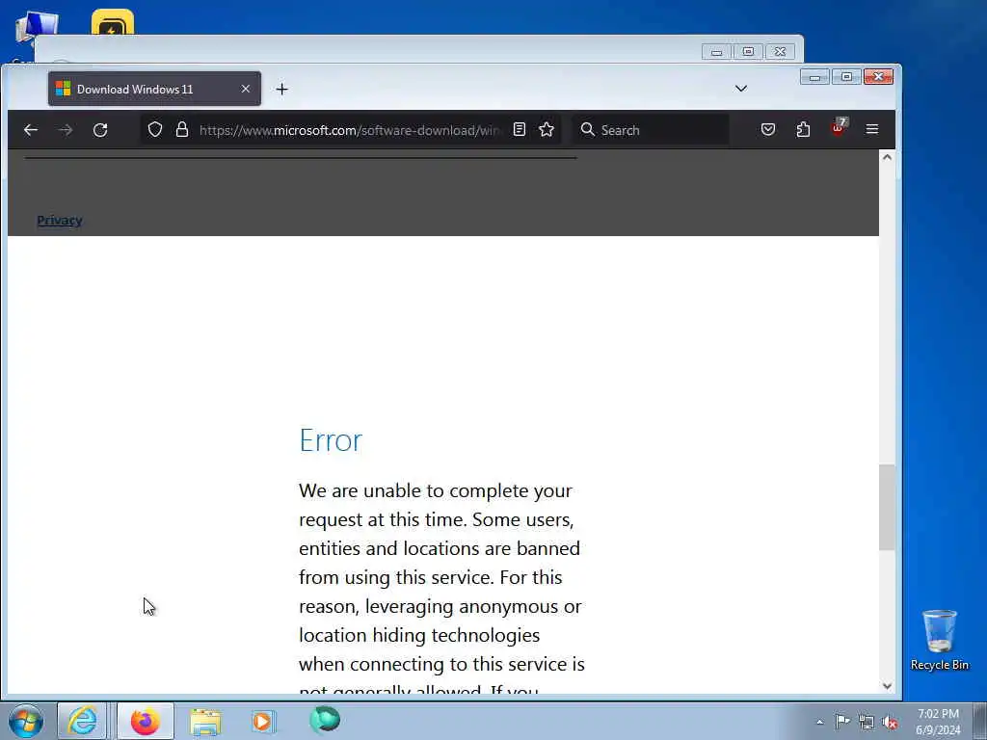Image resolution: width=987 pixels, height=740 pixels.
Task: Select the Recycle Bin desktop icon
Action: (939, 641)
